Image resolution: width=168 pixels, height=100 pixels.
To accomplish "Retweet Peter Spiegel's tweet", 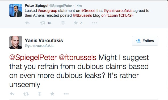I will pos(43,23).
